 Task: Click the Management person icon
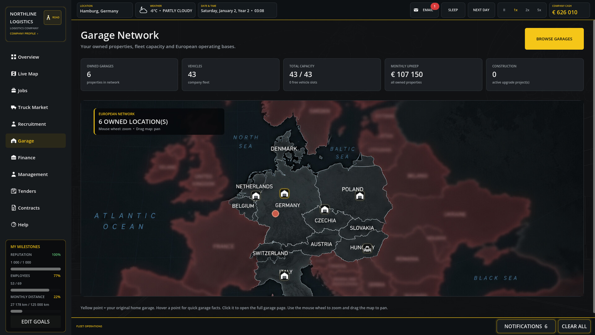pos(13,174)
